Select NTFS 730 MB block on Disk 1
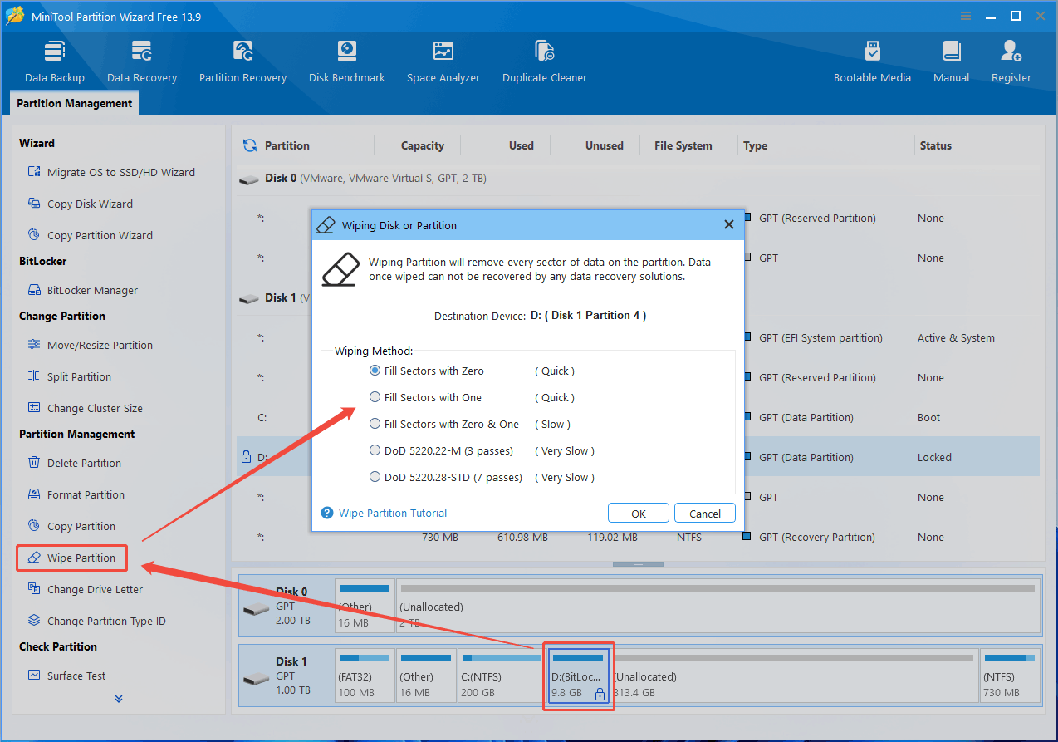Viewport: 1058px width, 742px height. pyautogui.click(x=1009, y=676)
